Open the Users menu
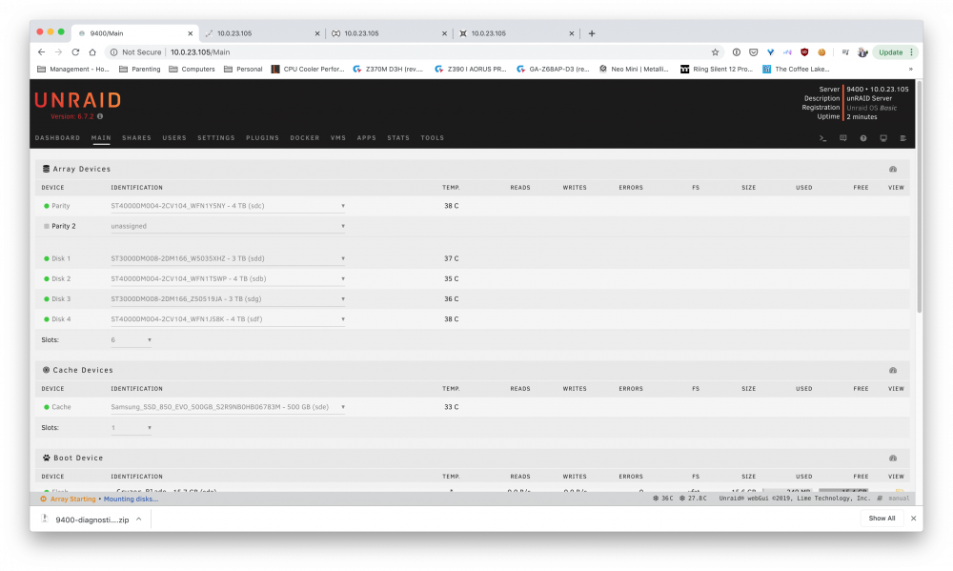953x571 pixels. [174, 138]
